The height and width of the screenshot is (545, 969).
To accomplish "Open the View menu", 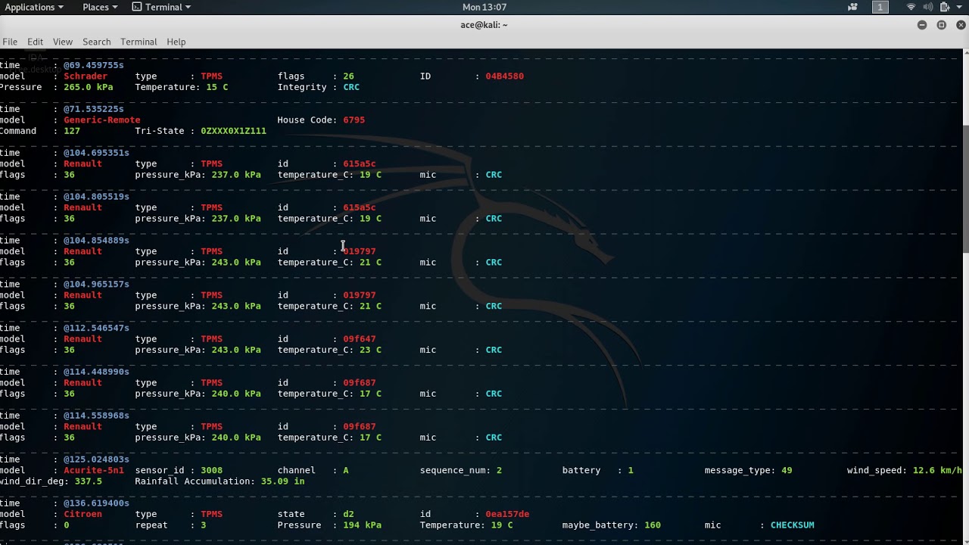I will click(x=63, y=42).
